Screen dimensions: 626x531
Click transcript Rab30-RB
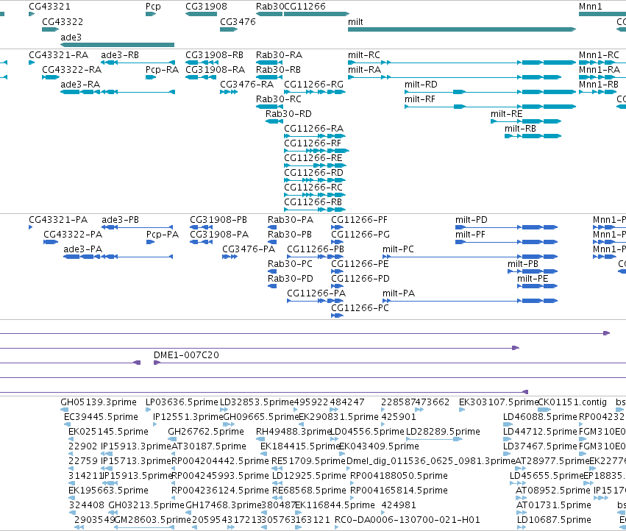(x=269, y=77)
